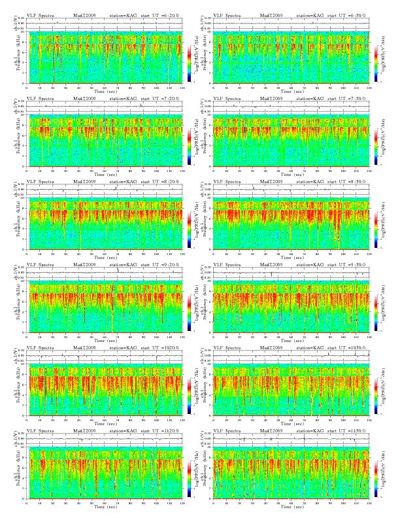Click the 'Time (sec)' label under the 6:20:0 spectrogram

pyautogui.click(x=106, y=91)
